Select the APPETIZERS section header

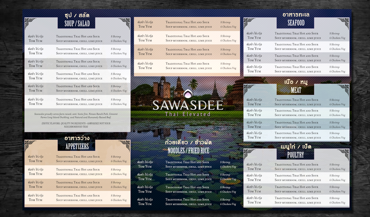click(x=77, y=146)
